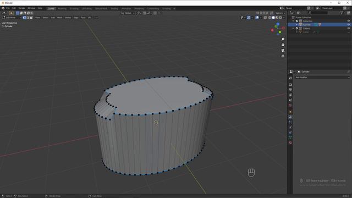Switch to the UV Editing workspace tab
This screenshot has height=198, width=352.
(x=87, y=9)
